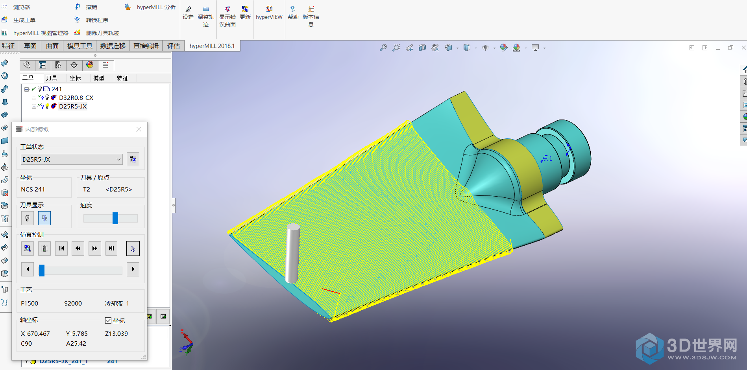This screenshot has width=747, height=370.
Task: Open the View Orientation dropdown arrow
Action: 457,48
